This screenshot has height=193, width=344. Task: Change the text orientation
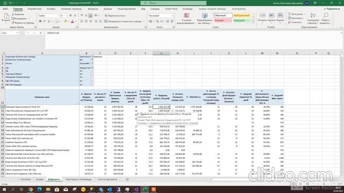tap(96, 16)
